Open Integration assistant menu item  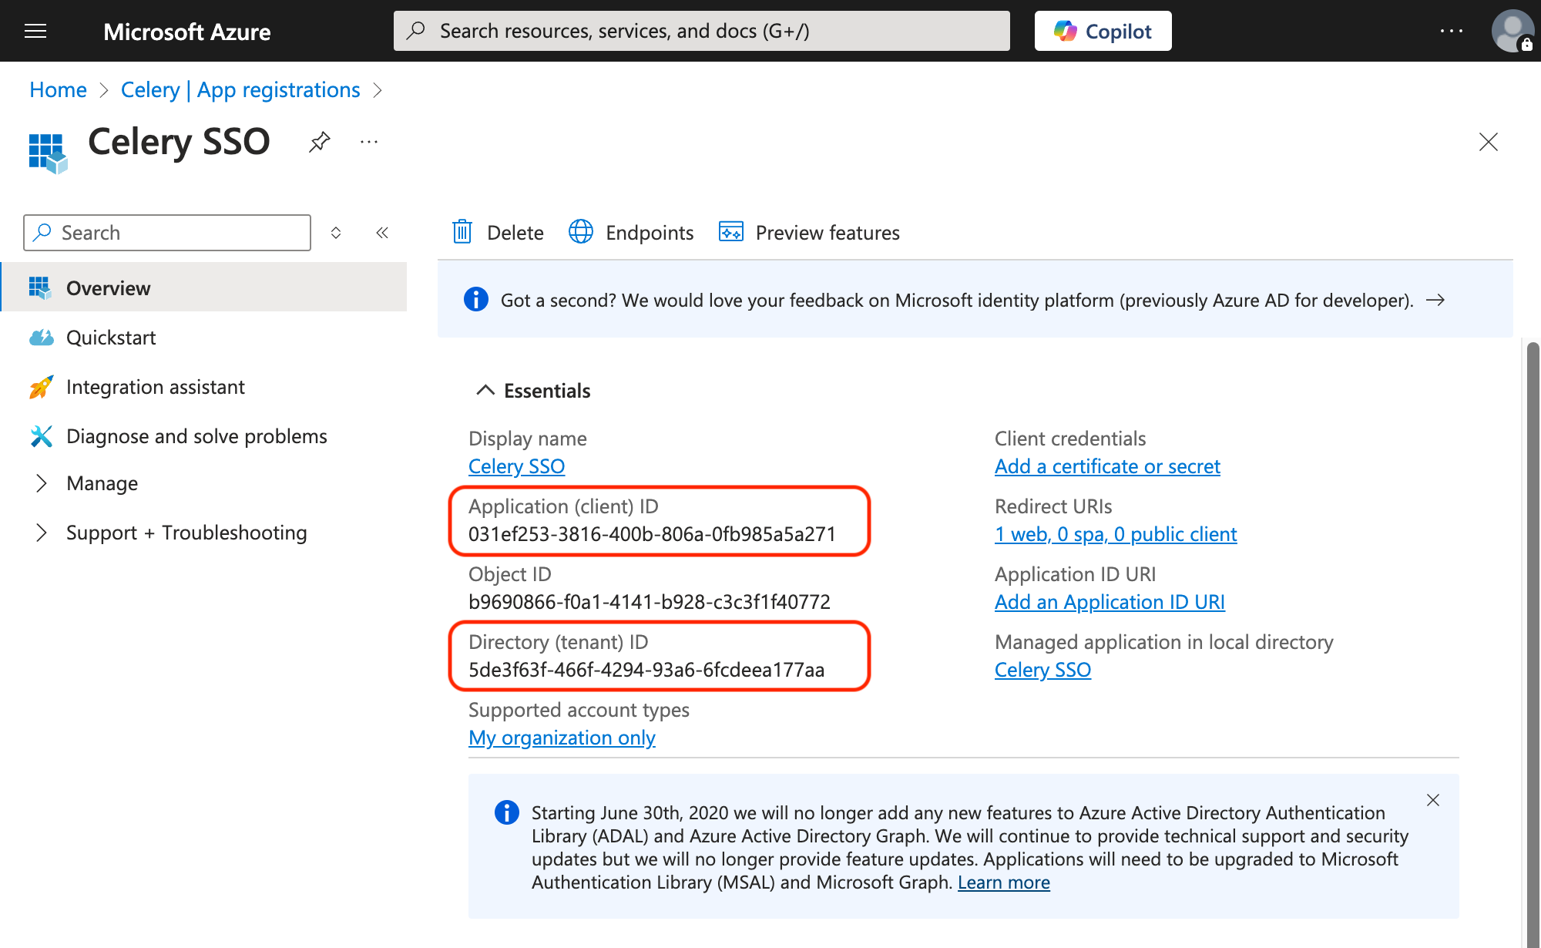pyautogui.click(x=155, y=387)
